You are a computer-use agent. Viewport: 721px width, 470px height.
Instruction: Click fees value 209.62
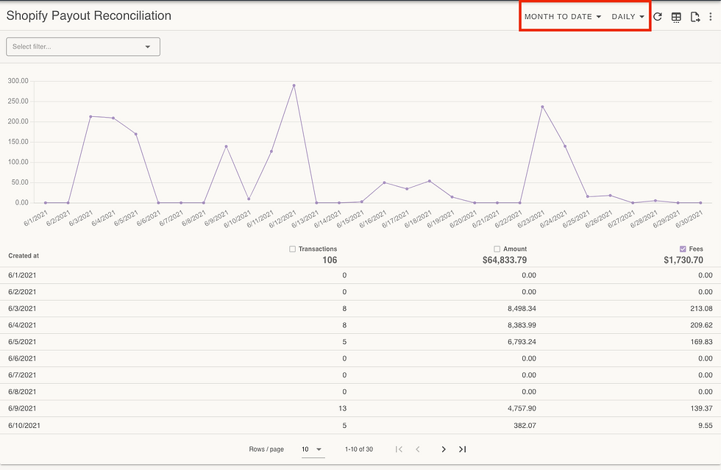tap(701, 325)
